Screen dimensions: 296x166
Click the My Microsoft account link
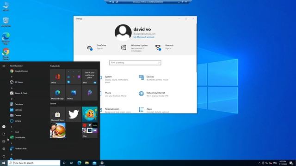(x=144, y=37)
